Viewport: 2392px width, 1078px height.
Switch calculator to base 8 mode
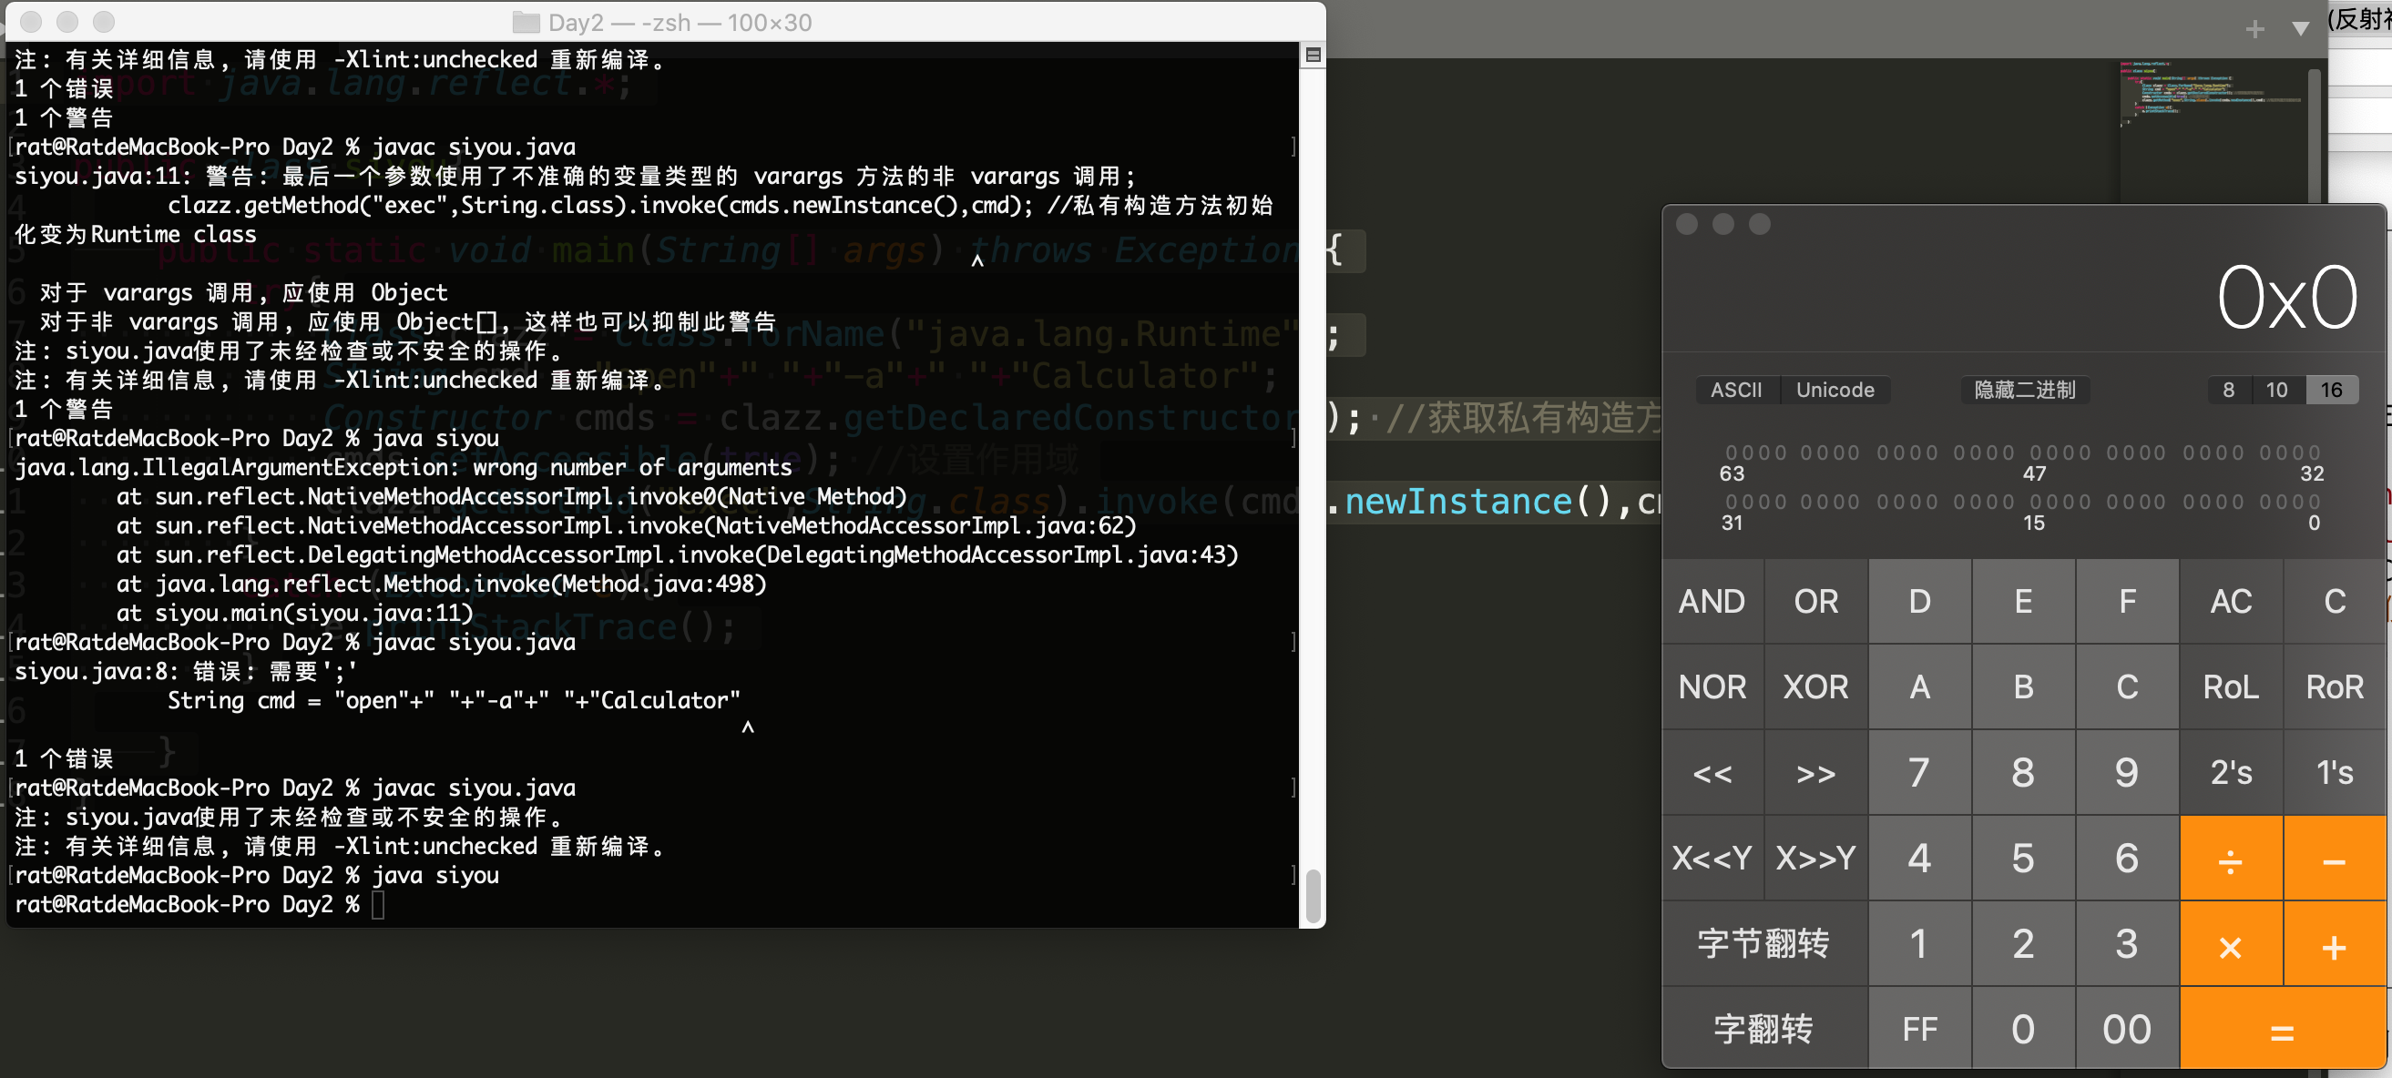(2228, 390)
